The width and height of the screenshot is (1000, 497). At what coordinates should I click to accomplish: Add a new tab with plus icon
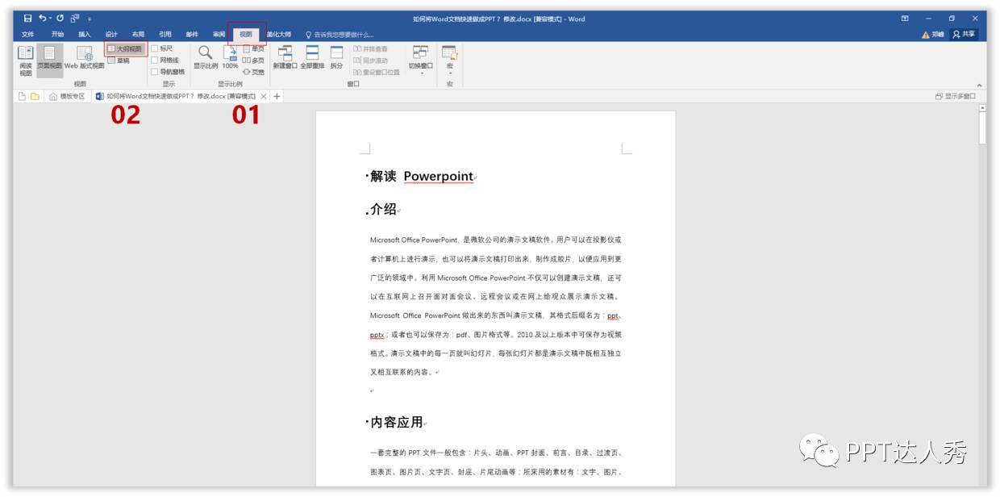tap(277, 96)
